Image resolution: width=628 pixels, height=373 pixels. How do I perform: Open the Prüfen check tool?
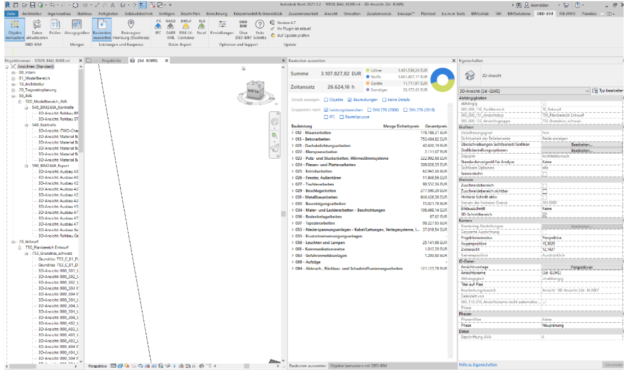point(55,24)
